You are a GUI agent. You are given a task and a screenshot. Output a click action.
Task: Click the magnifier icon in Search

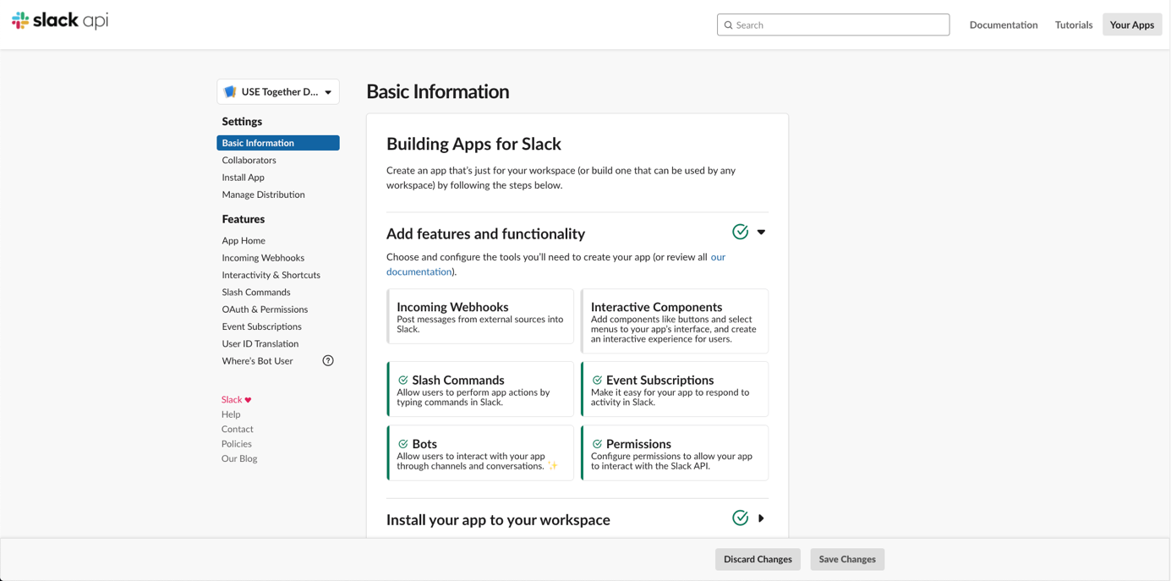(x=728, y=25)
